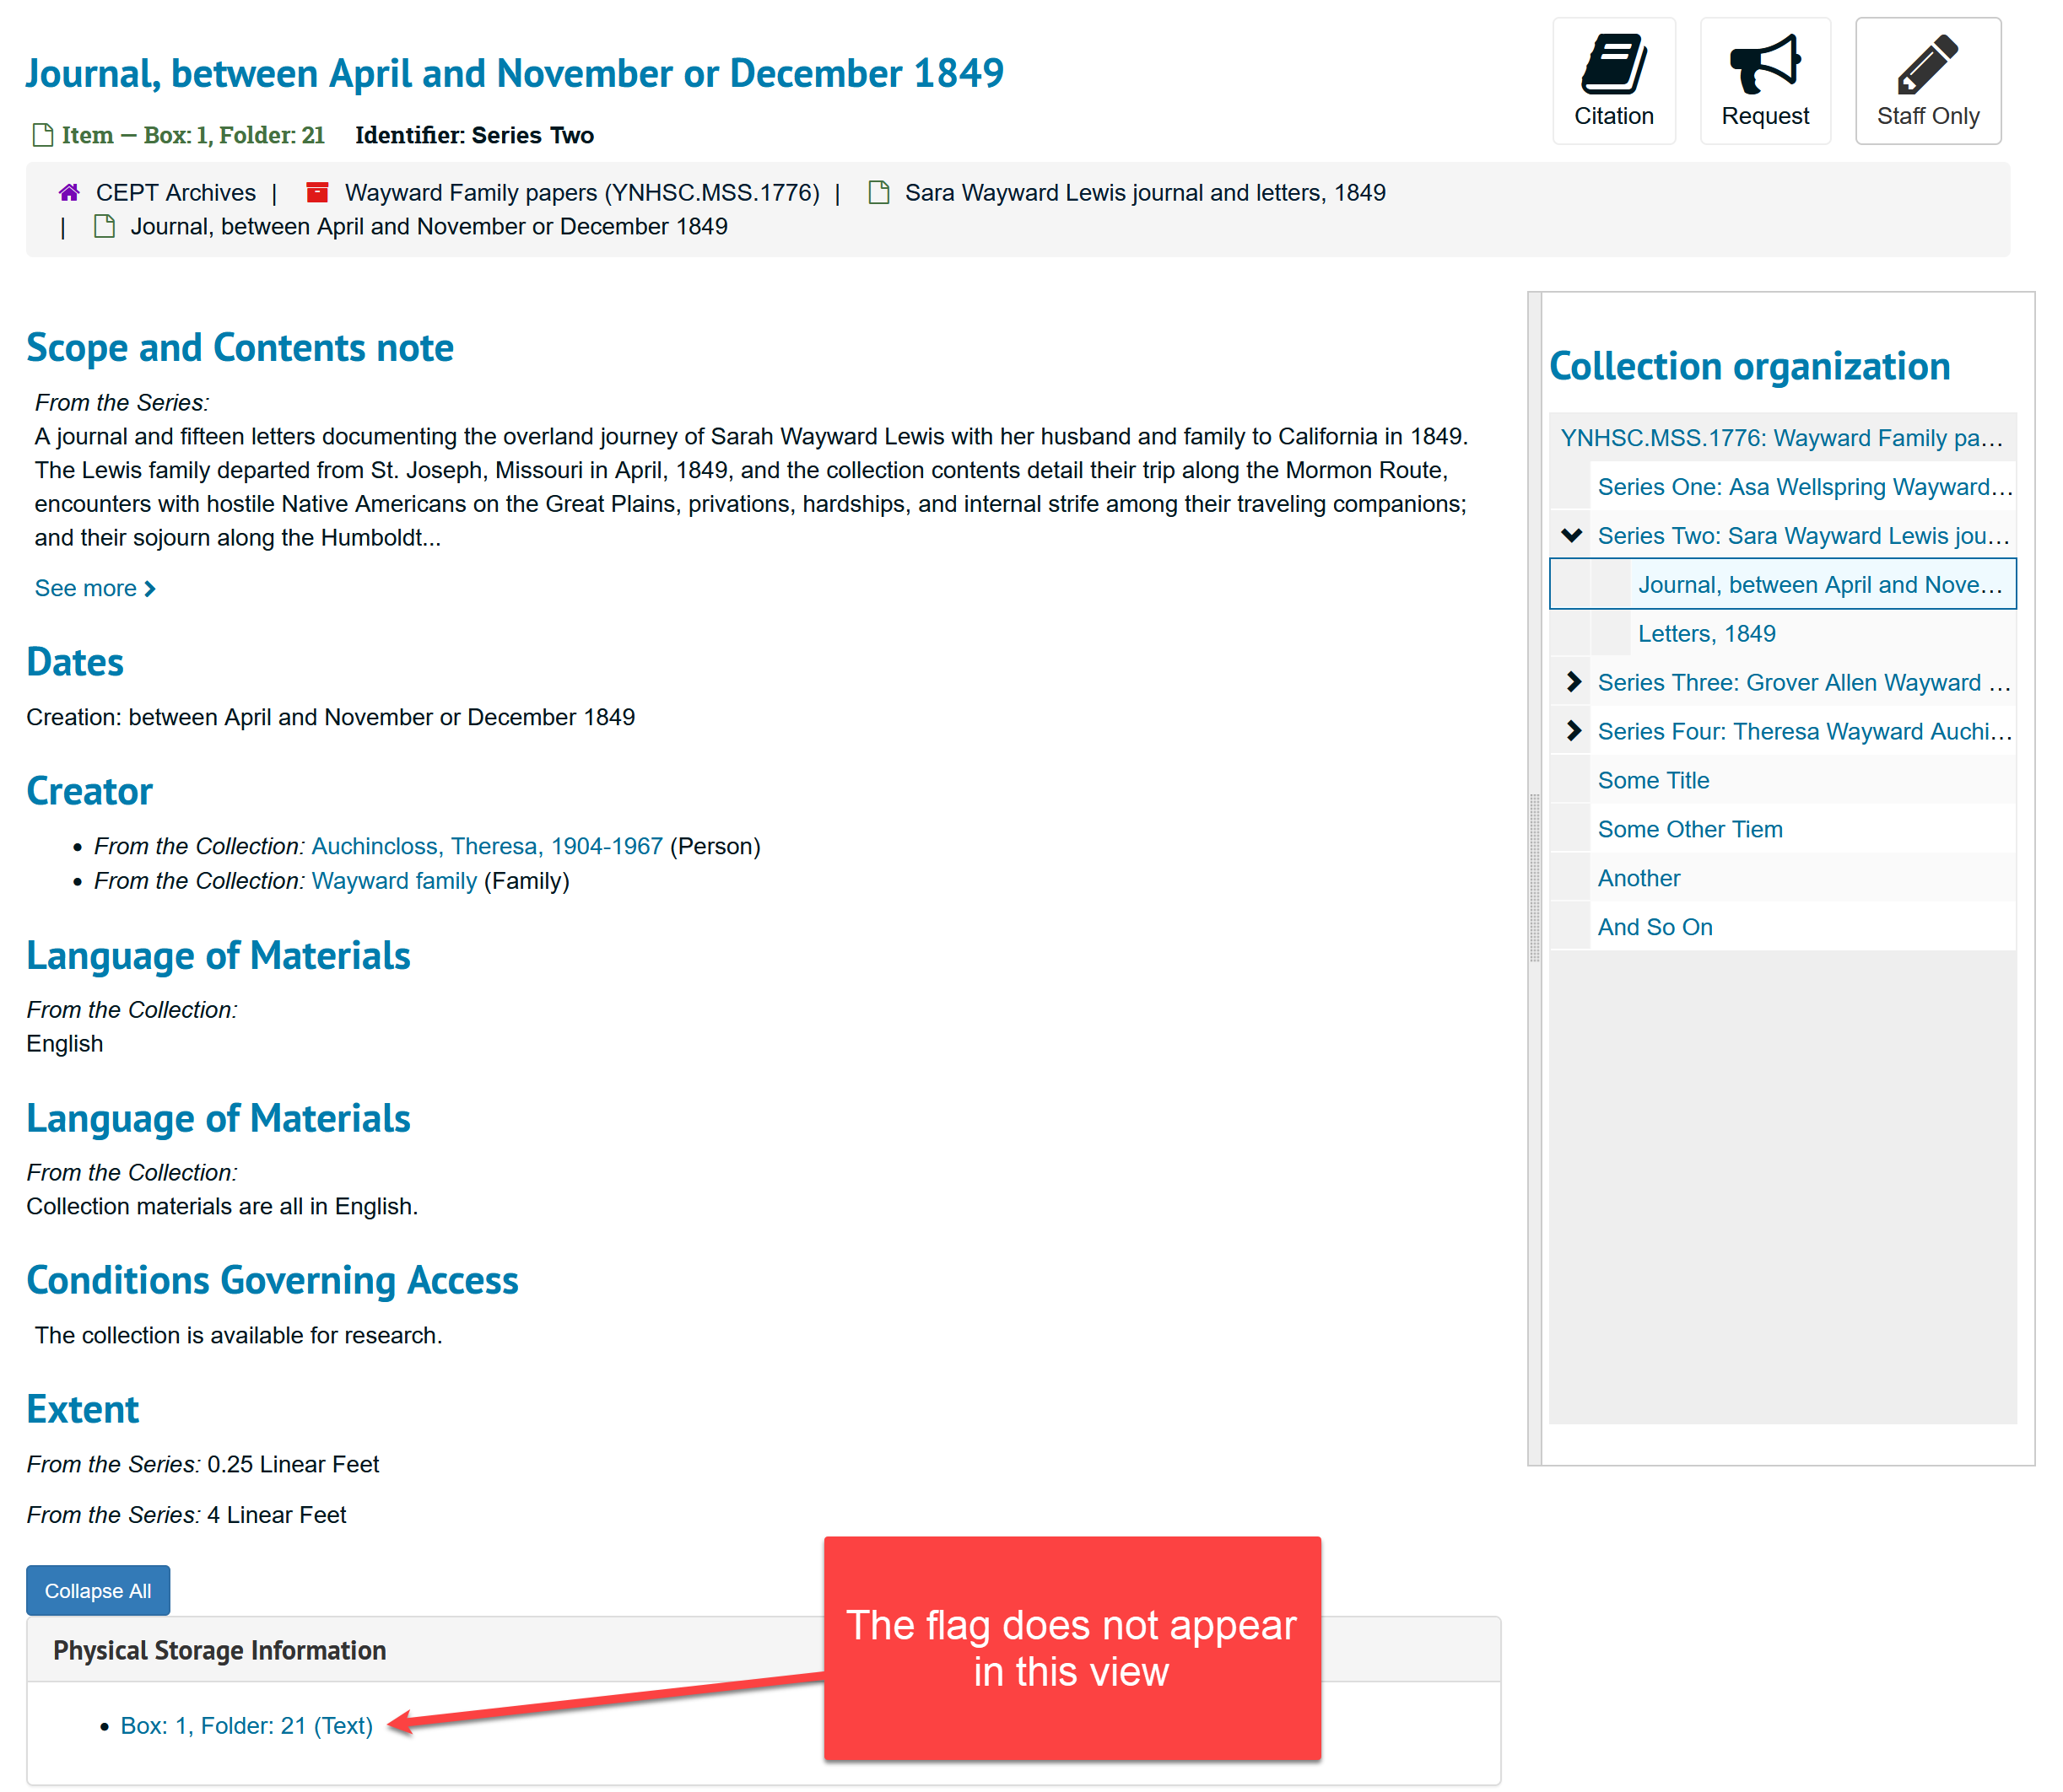Collapse Series Two tree node
Image resolution: width=2063 pixels, height=1792 pixels.
click(1572, 536)
